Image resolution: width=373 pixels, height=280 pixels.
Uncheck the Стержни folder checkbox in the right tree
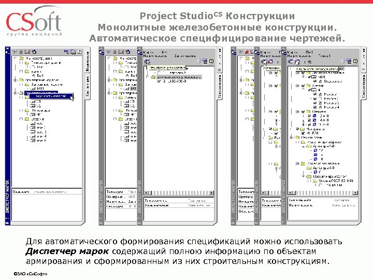[x=303, y=111]
